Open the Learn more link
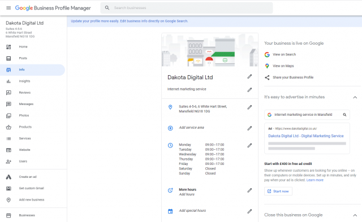362x222 pixels. tap(315, 180)
